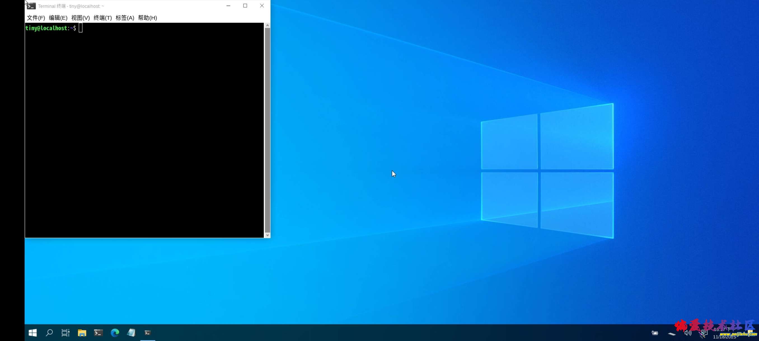Click the battery power tray icon
This screenshot has height=341, width=759.
click(655, 333)
